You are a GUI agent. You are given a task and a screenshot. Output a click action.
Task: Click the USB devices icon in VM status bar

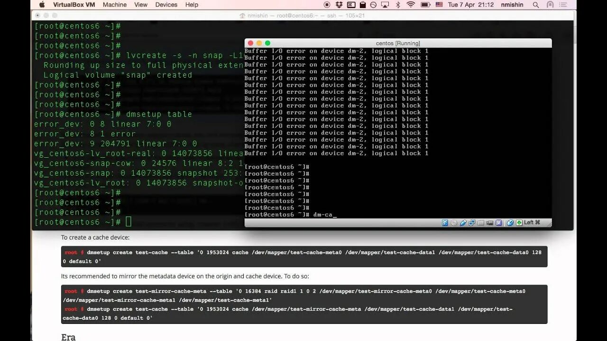463,223
